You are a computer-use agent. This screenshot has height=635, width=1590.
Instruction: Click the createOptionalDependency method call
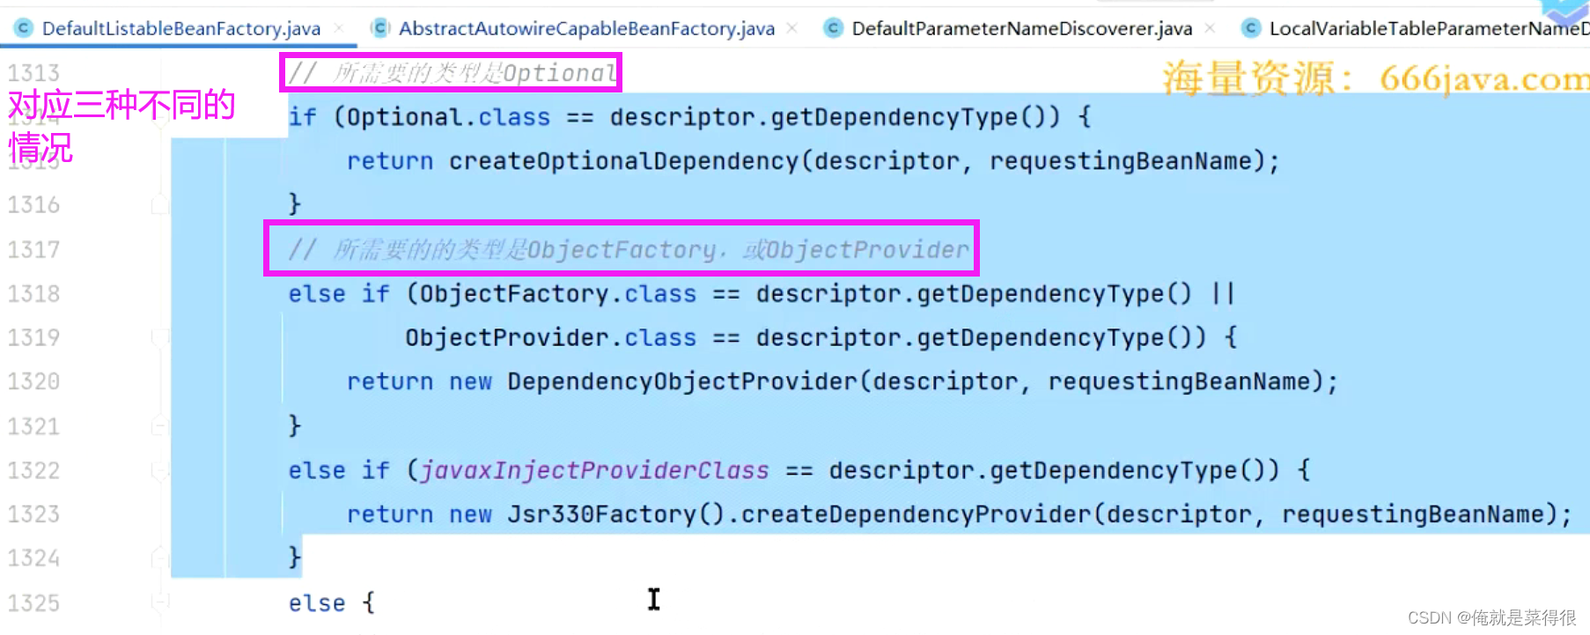click(x=622, y=161)
